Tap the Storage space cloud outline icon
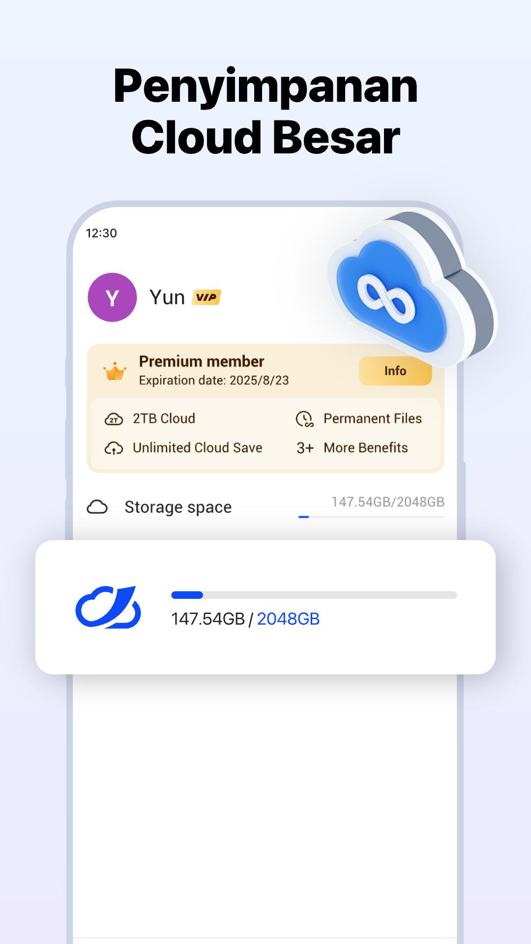The height and width of the screenshot is (944, 531). coord(97,507)
